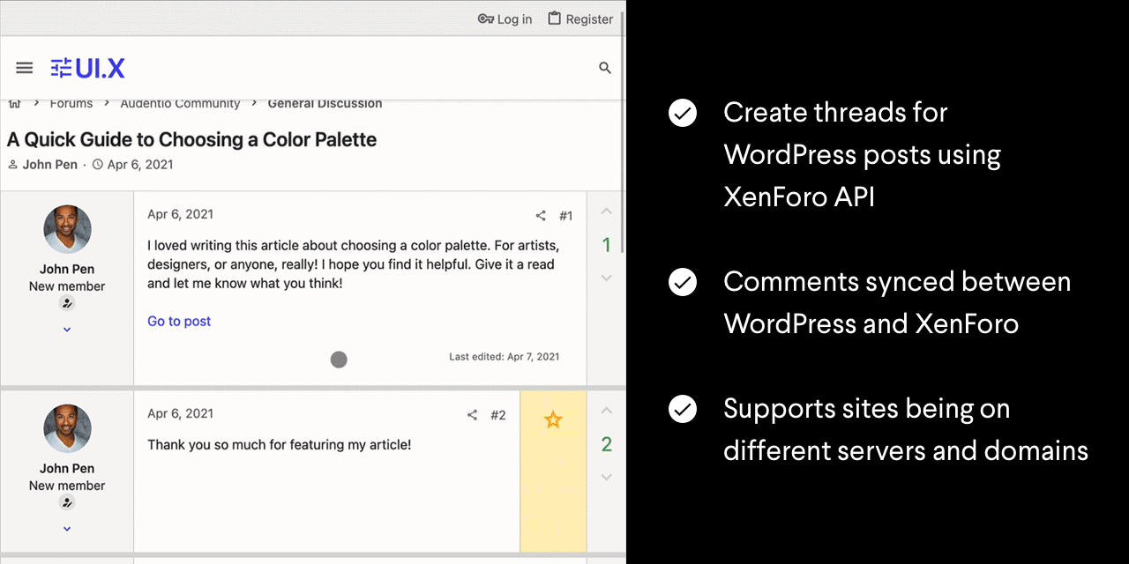The image size is (1129, 564).
Task: Open the hamburger navigation menu
Action: 24,67
